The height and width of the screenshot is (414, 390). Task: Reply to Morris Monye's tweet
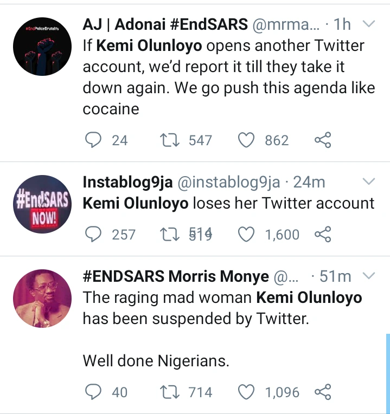(x=94, y=392)
